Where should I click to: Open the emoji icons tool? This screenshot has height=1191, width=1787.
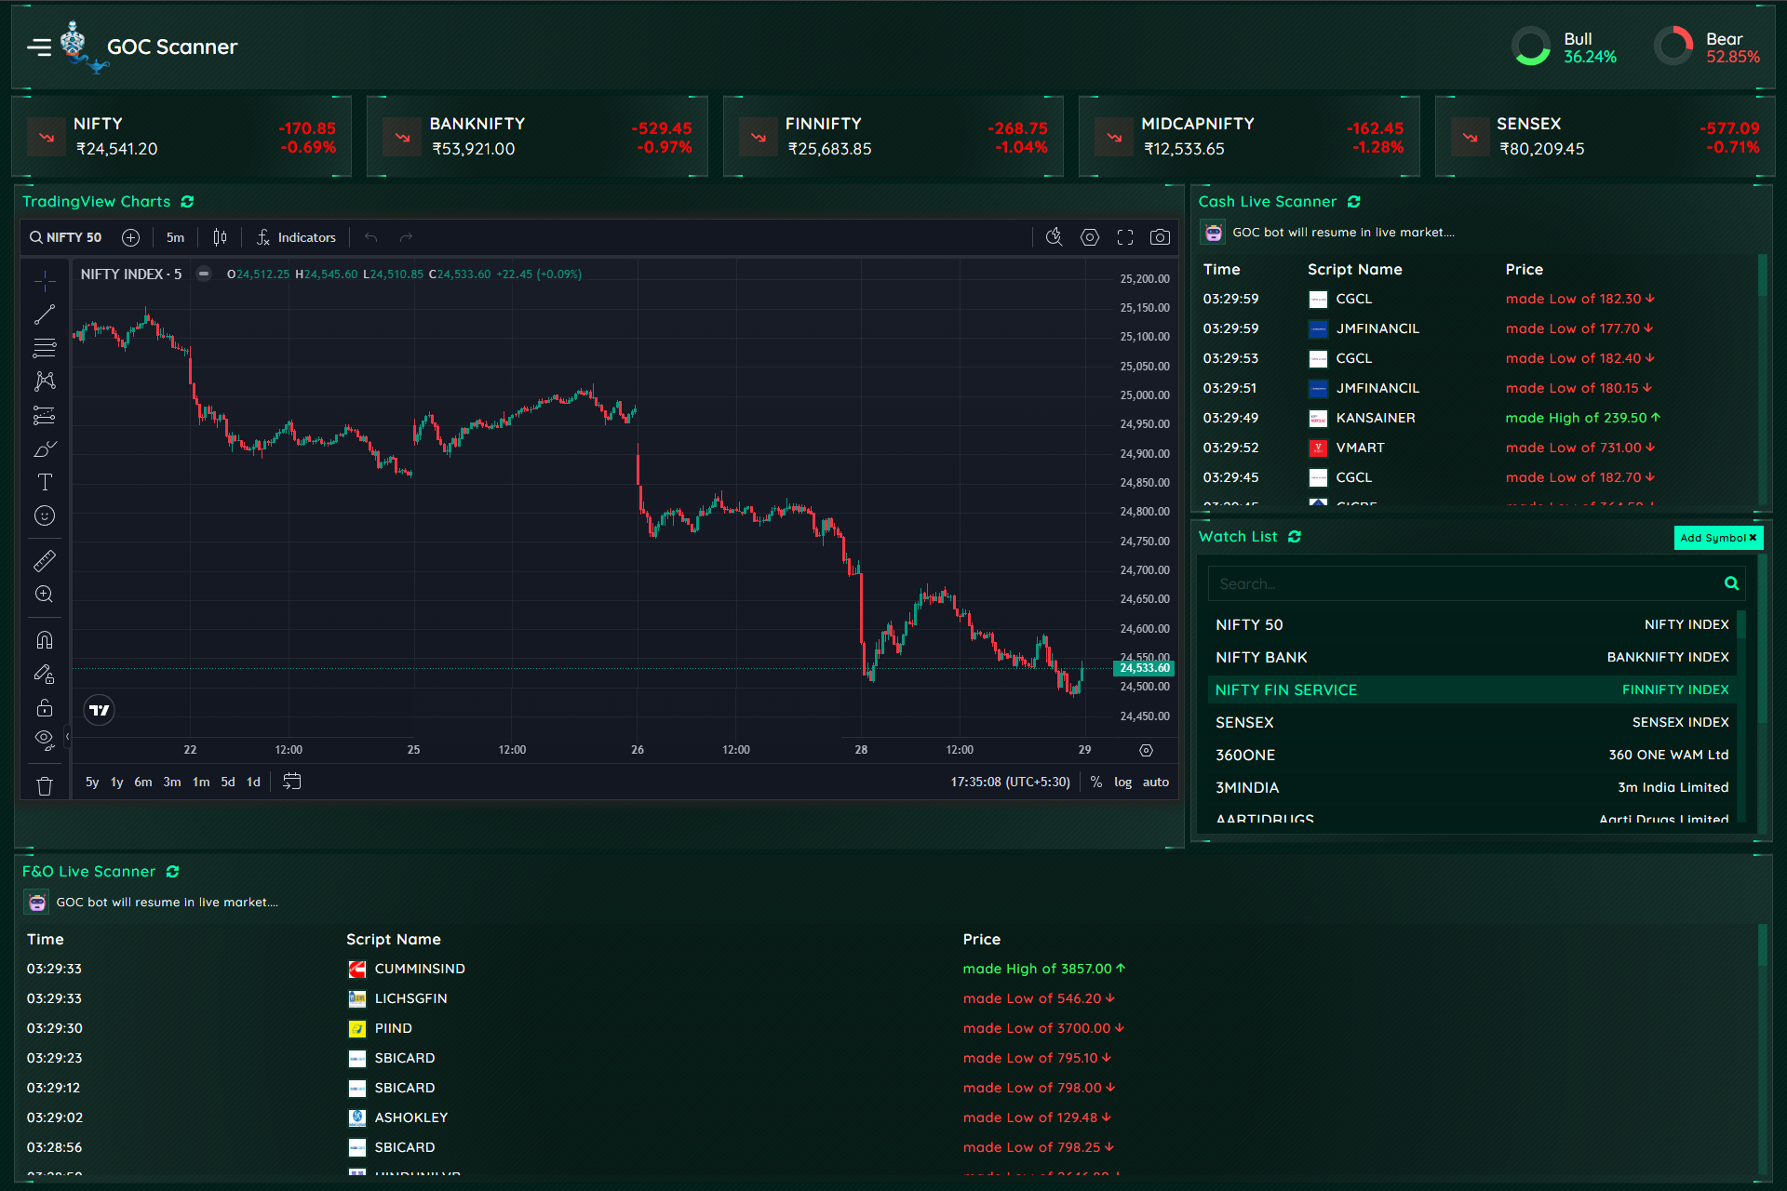pos(45,515)
